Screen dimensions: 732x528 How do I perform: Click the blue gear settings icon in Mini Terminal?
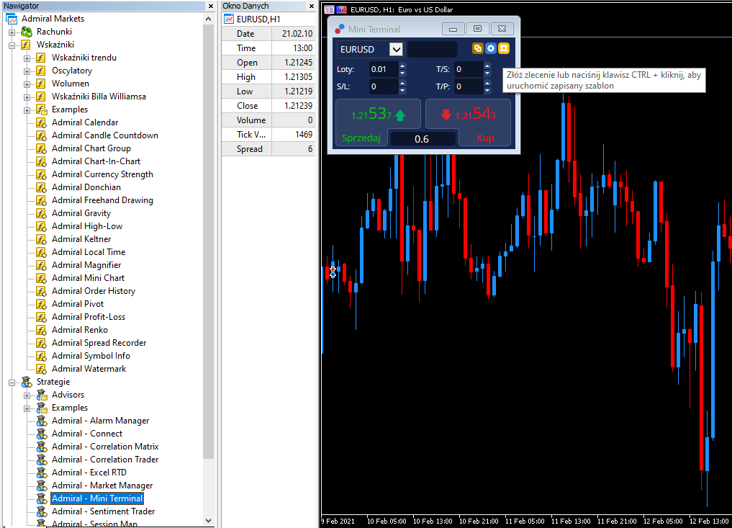click(491, 48)
